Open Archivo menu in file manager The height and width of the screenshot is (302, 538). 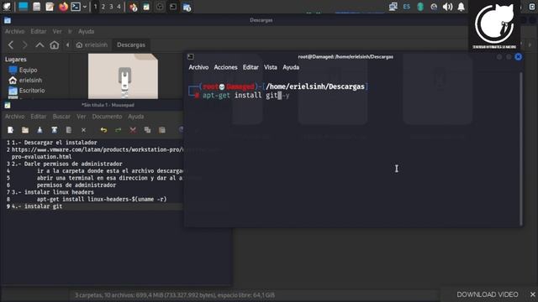click(x=15, y=31)
